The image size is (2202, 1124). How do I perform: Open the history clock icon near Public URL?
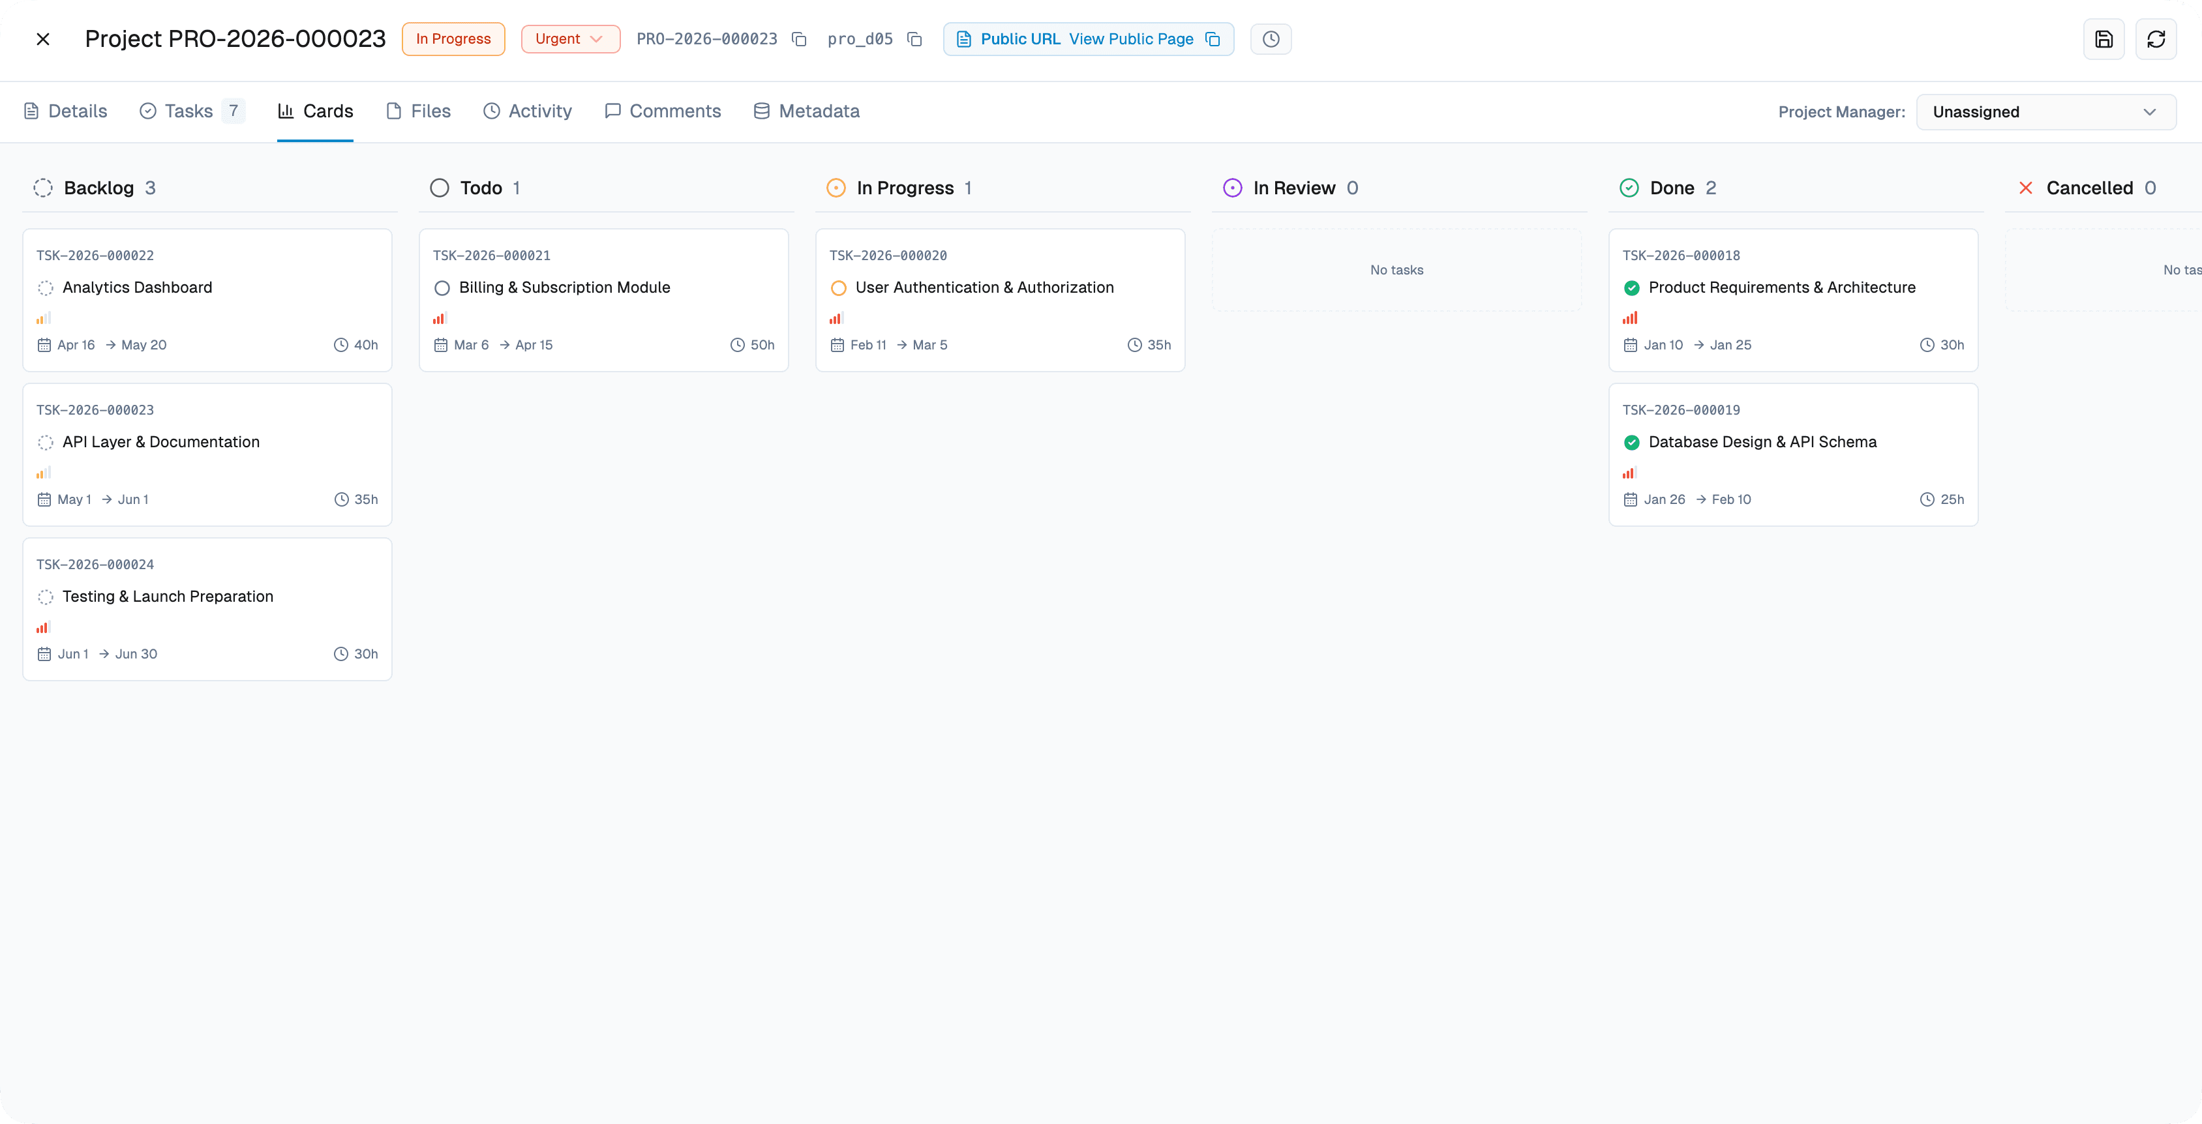1270,38
